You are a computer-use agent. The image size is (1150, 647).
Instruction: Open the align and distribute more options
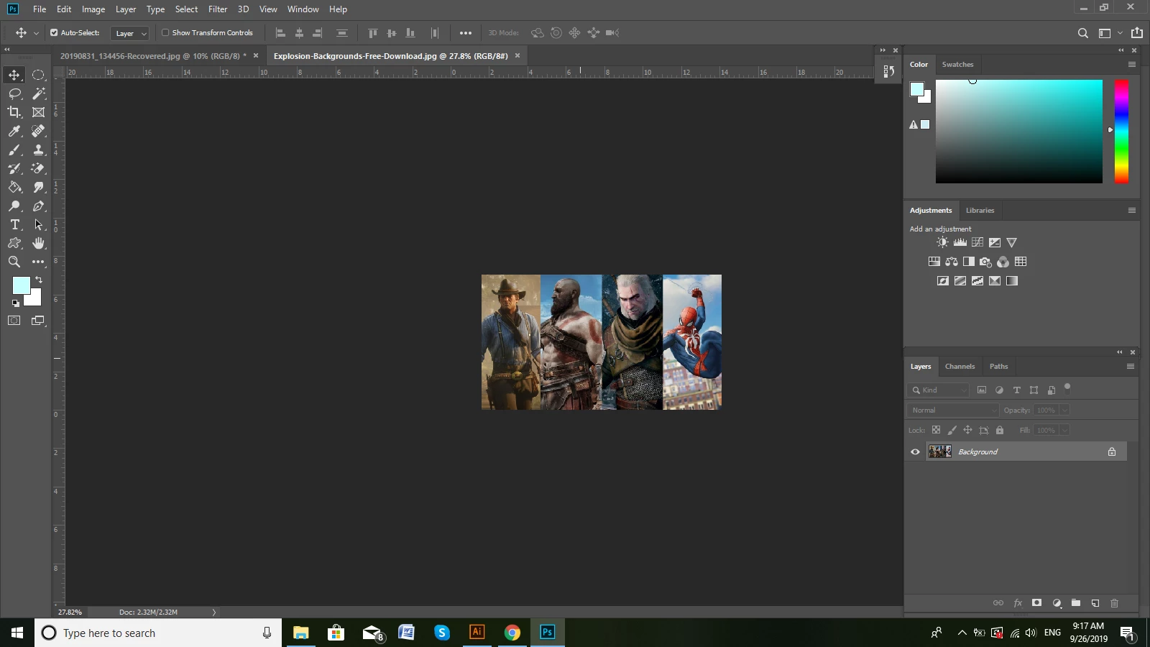466,33
